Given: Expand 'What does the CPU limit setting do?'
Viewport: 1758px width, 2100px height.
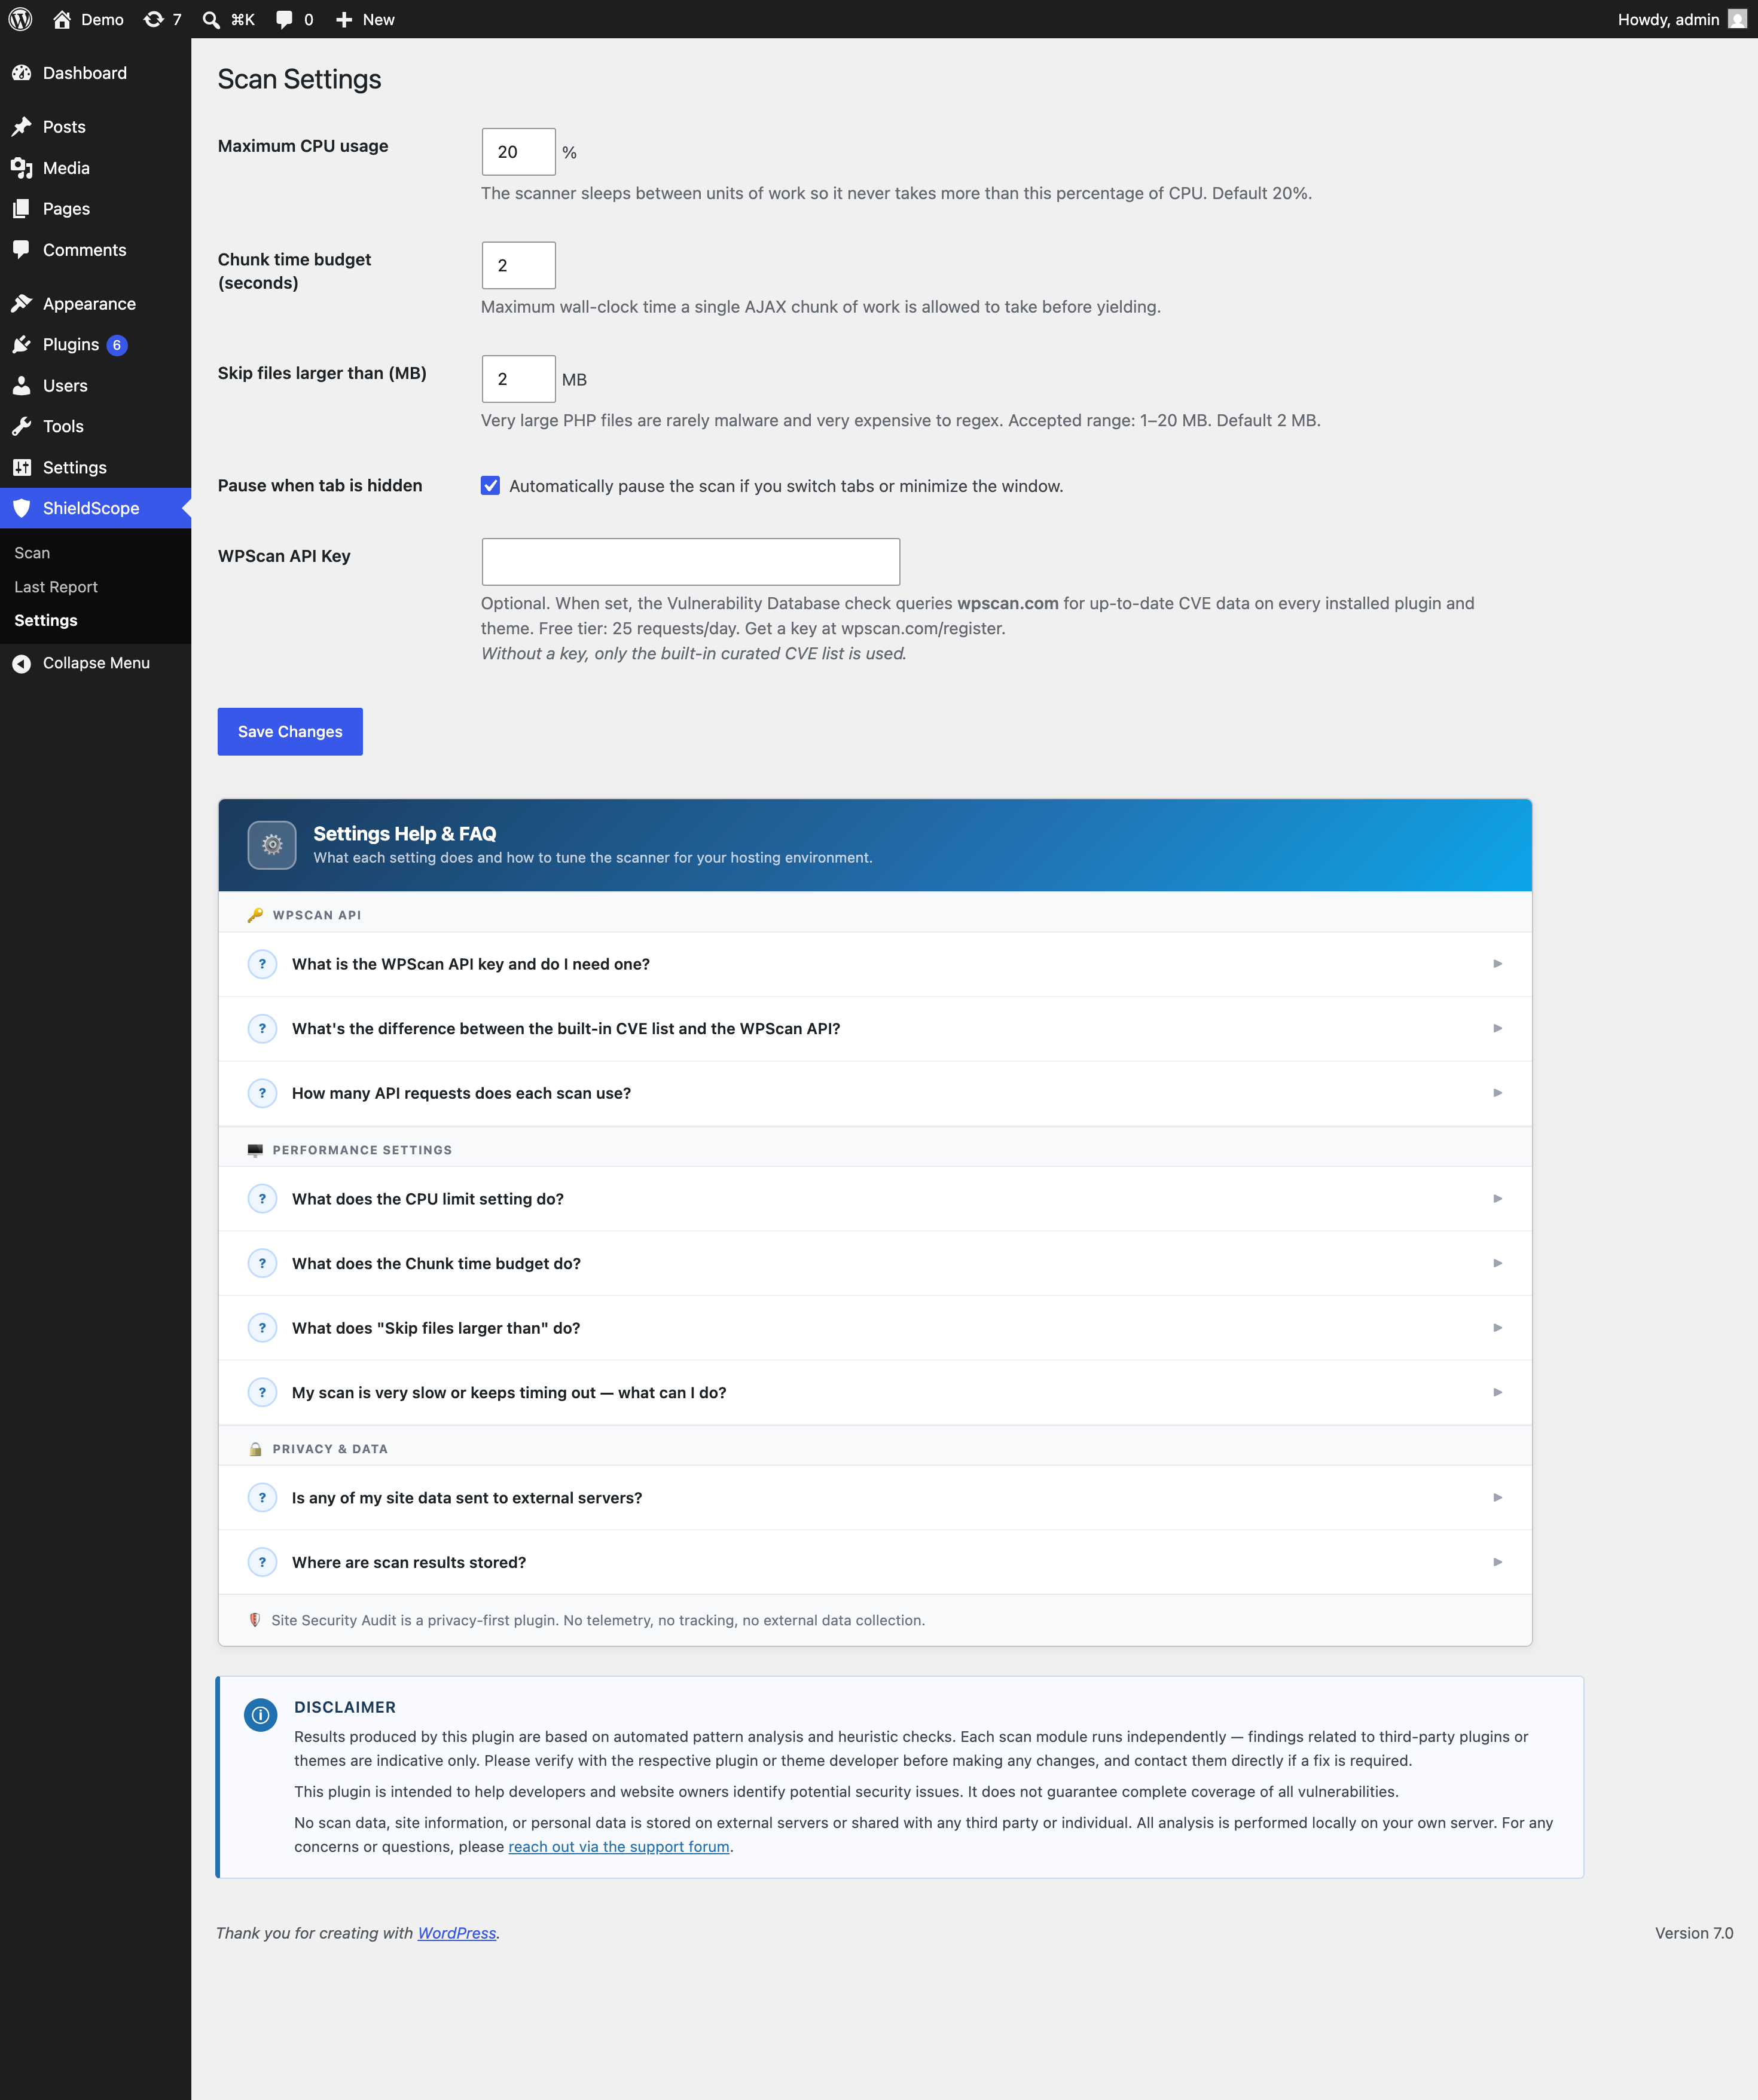Looking at the screenshot, I should click(x=874, y=1199).
